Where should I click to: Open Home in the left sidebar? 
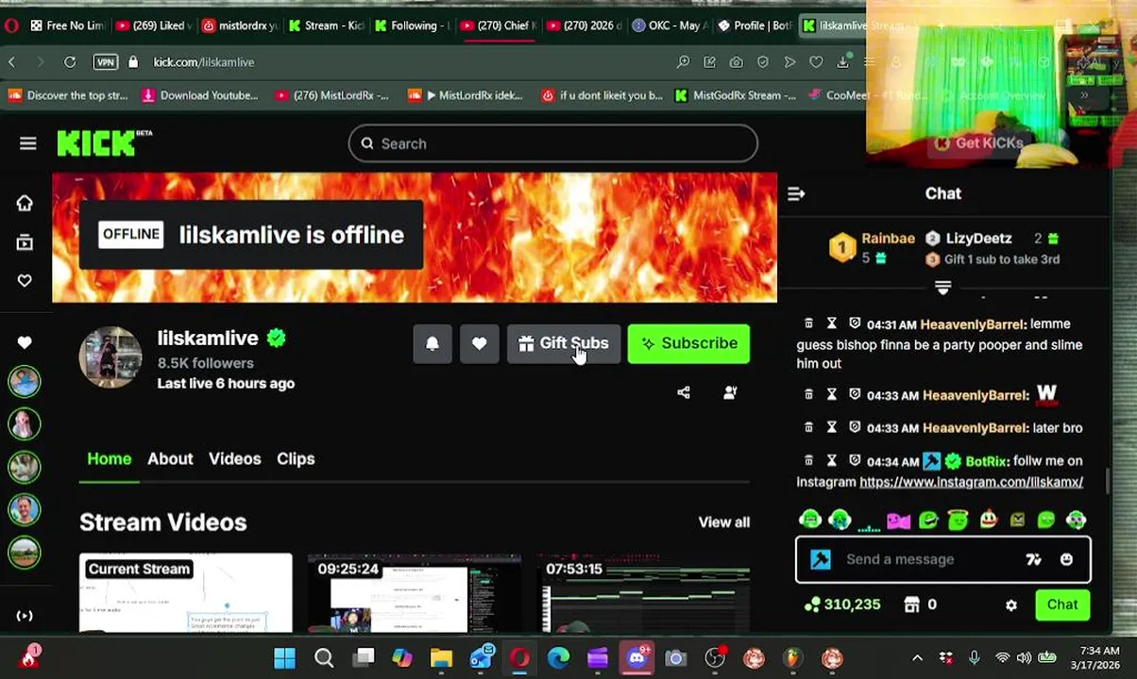tap(25, 203)
